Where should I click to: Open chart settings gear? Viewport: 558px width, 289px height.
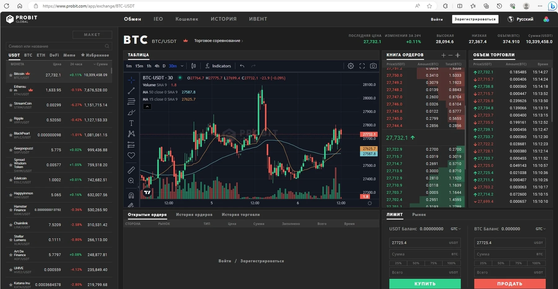pyautogui.click(x=351, y=66)
